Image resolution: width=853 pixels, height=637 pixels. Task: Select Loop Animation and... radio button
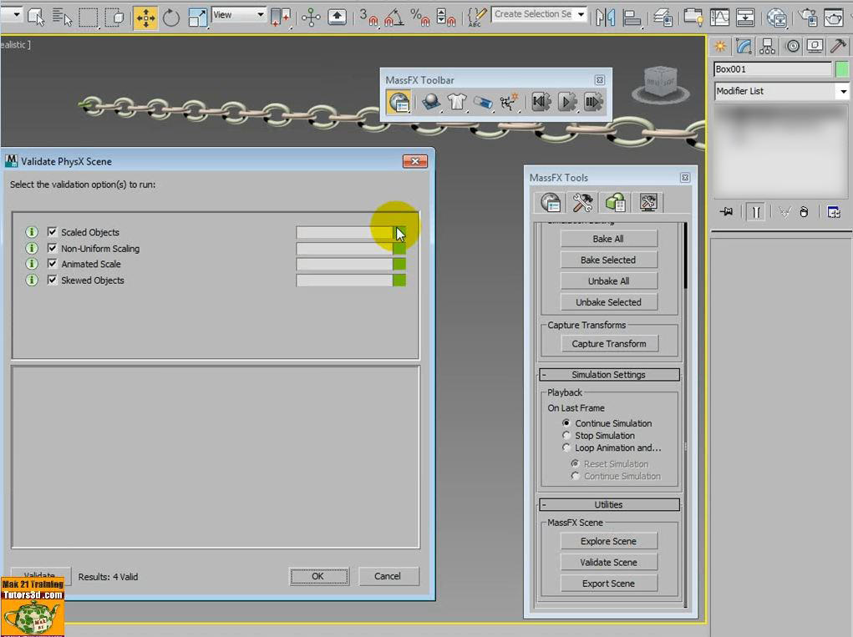click(x=566, y=447)
